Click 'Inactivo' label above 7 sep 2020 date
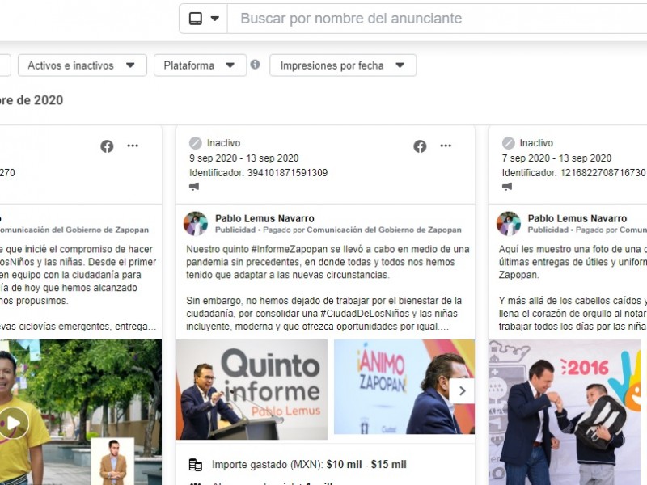The width and height of the screenshot is (647, 485). coord(536,143)
